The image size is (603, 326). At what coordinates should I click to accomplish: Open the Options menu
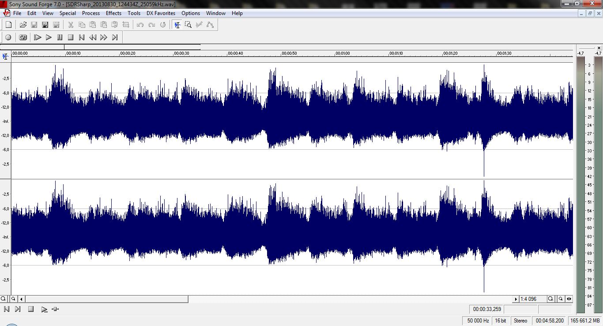point(191,13)
